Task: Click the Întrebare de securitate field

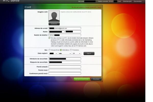Action: coord(65,59)
